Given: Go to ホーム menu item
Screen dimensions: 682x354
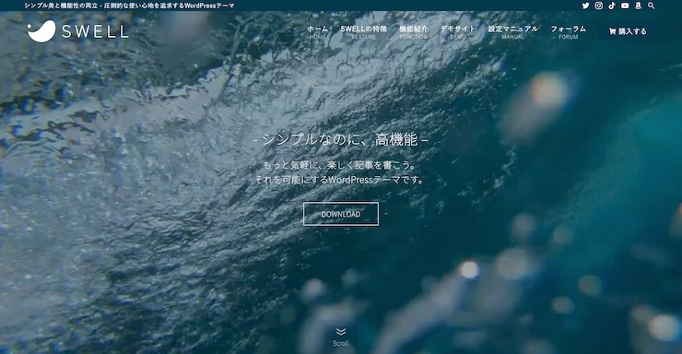Looking at the screenshot, I should tap(318, 31).
